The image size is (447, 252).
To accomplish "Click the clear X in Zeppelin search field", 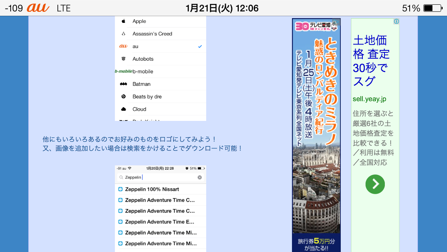I will [x=199, y=177].
